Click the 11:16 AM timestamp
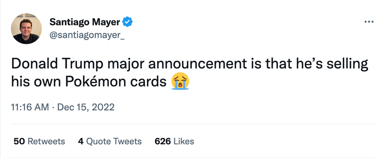The height and width of the screenshot is (158, 384). [x=29, y=107]
